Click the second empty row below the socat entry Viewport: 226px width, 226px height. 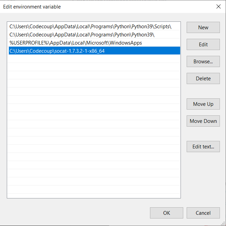tap(94, 67)
